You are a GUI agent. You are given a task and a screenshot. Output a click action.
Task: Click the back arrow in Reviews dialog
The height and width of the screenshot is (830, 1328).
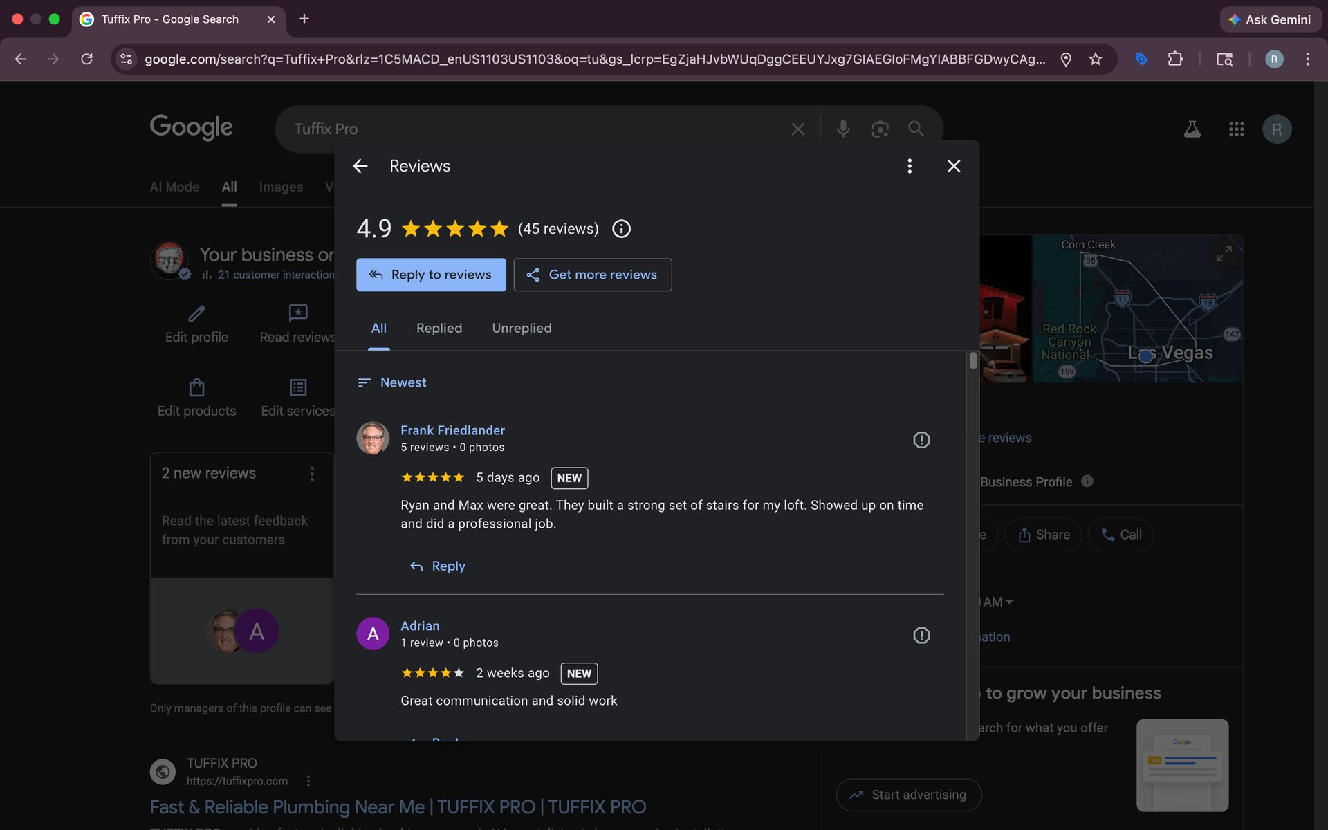[x=360, y=166]
